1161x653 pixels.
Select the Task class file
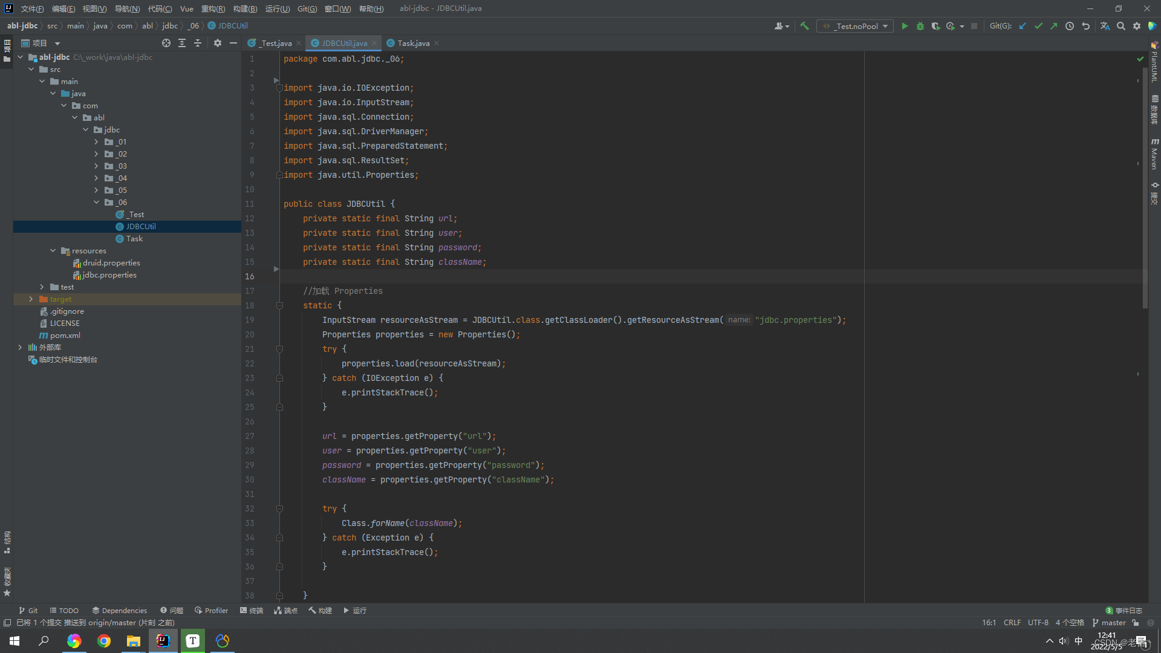tap(134, 239)
